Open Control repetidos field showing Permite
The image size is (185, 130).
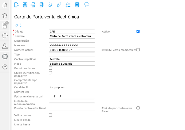(72, 59)
